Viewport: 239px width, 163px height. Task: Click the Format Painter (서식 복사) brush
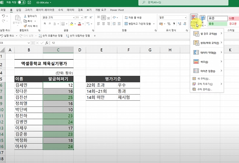coord(25,26)
